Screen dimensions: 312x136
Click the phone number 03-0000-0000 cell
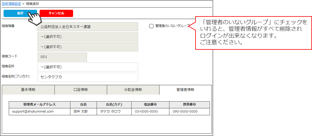(x=150, y=111)
